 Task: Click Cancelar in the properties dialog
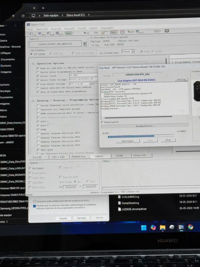[81, 218]
